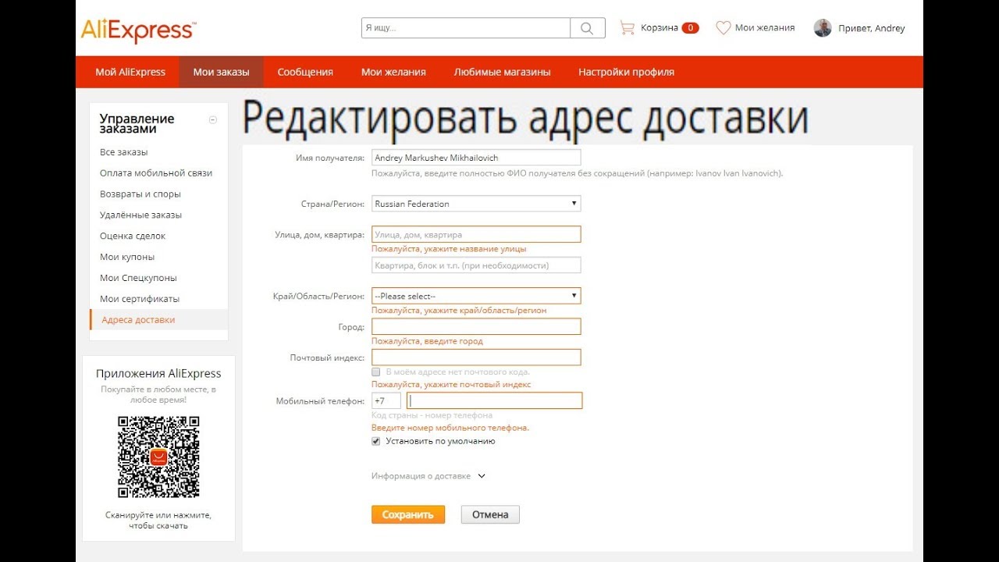Click the +7 country code field

click(386, 400)
